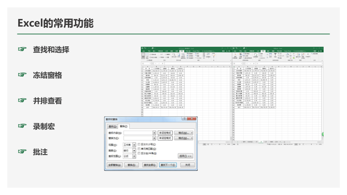Click the View Side by Side icon in left Excel ribbon
Viewport: 347px width, 195px height.
[204, 54]
